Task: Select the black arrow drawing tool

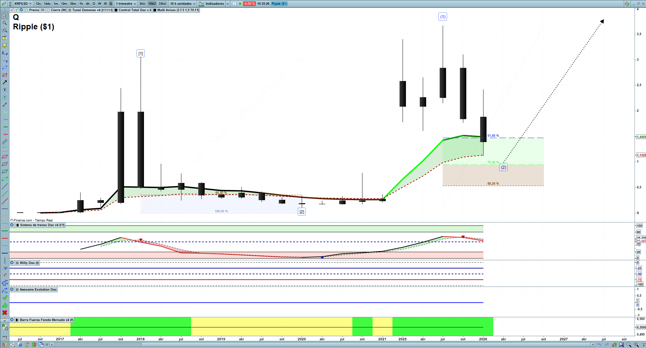Action: coord(5,82)
